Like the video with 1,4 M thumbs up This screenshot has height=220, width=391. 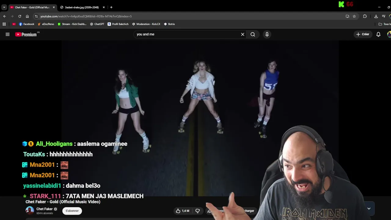click(182, 211)
